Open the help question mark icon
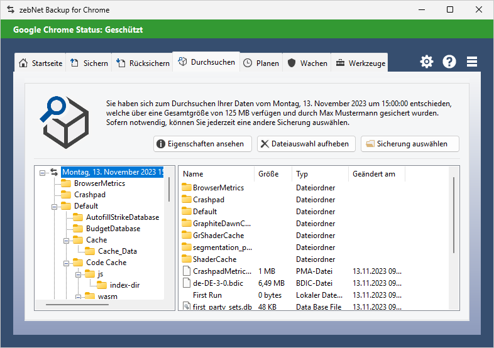The width and height of the screenshot is (494, 348). pyautogui.click(x=449, y=62)
